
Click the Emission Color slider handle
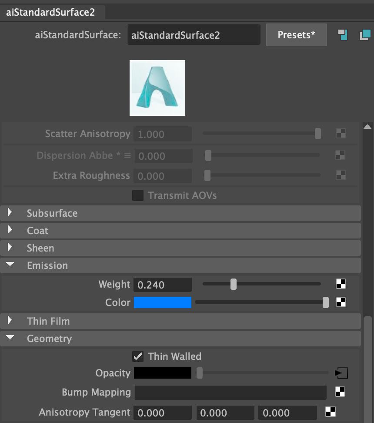(326, 302)
